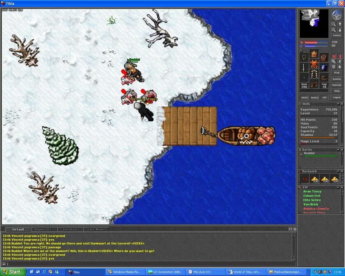This screenshot has height=276, width=345.
Task: Select offensive fight mode
Action: 334,57
